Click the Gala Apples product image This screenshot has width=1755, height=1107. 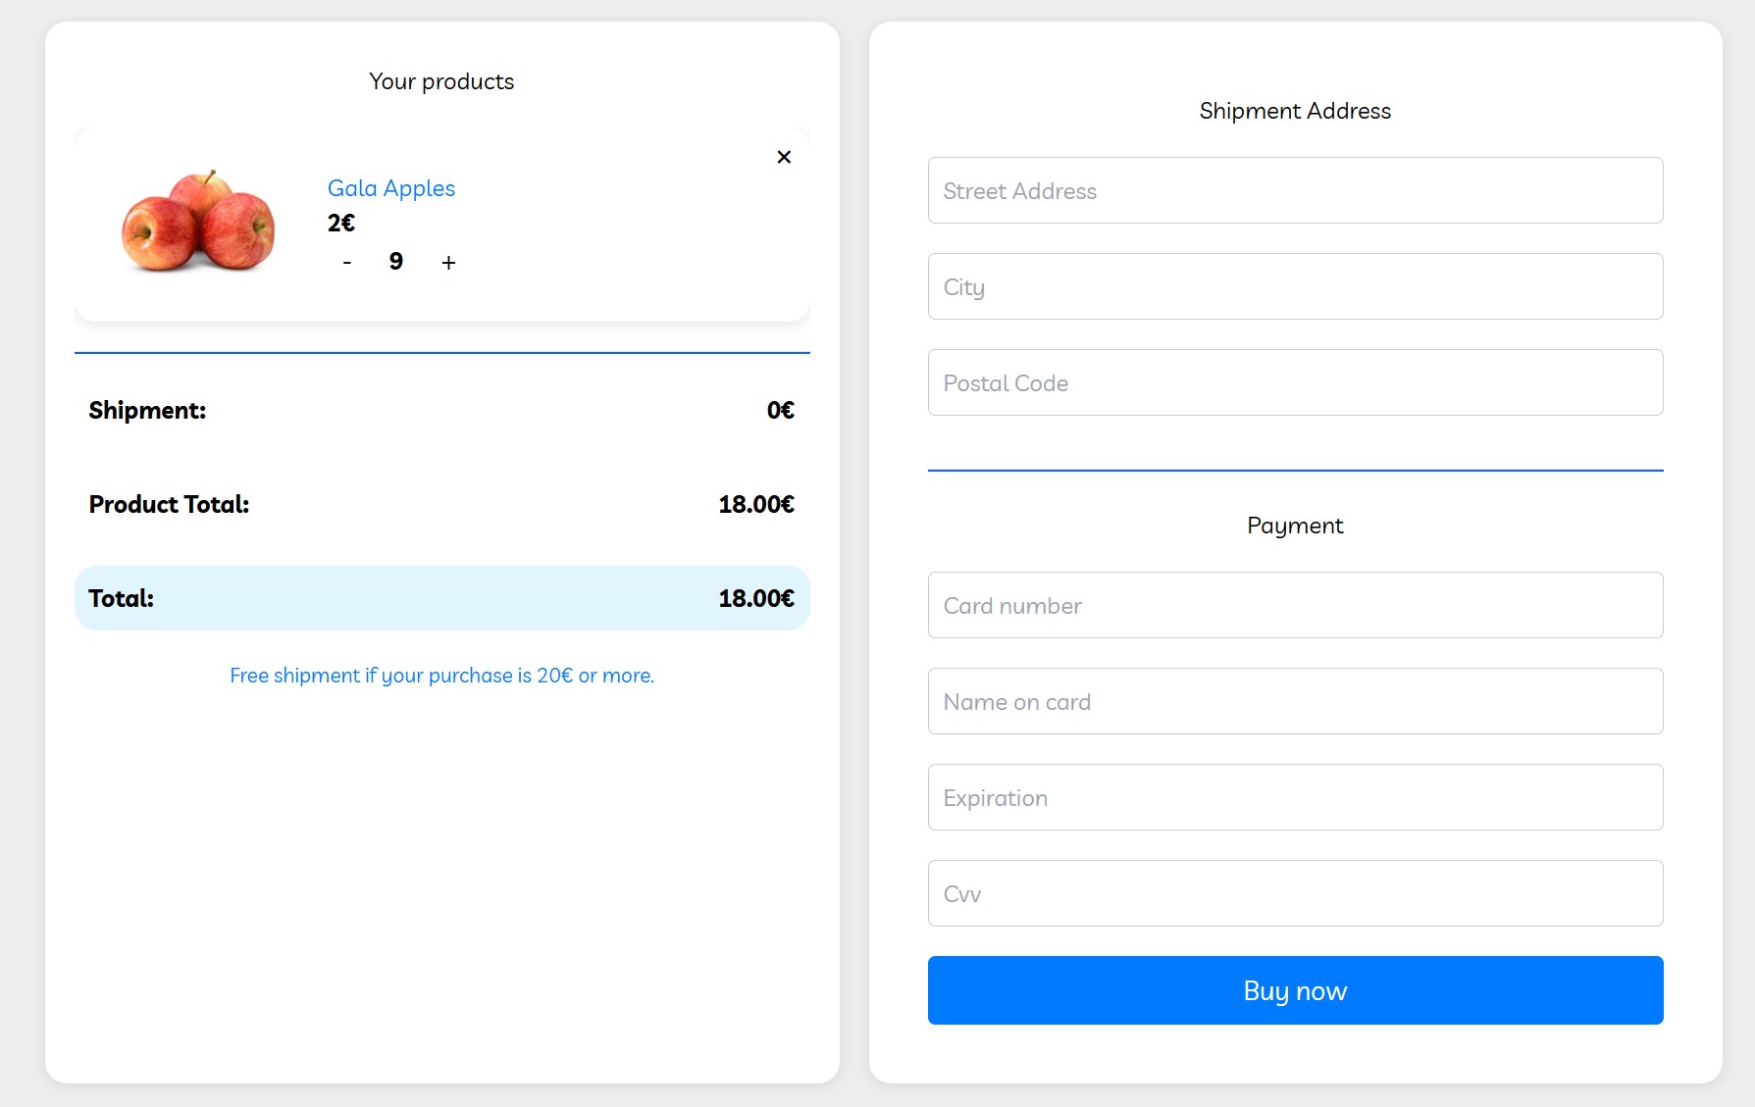click(198, 222)
